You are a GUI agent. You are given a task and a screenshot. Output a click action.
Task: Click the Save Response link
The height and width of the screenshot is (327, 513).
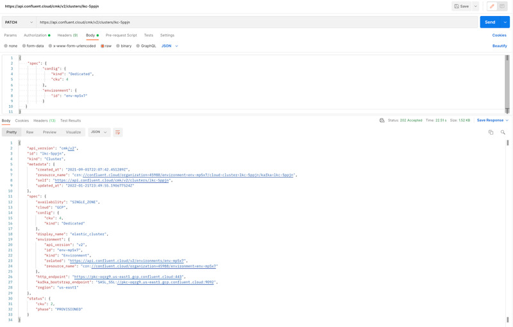[490, 121]
